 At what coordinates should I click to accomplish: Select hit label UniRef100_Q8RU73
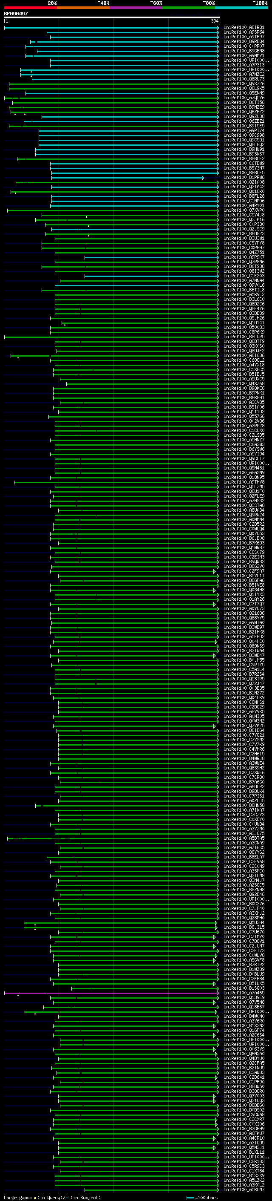click(x=244, y=79)
